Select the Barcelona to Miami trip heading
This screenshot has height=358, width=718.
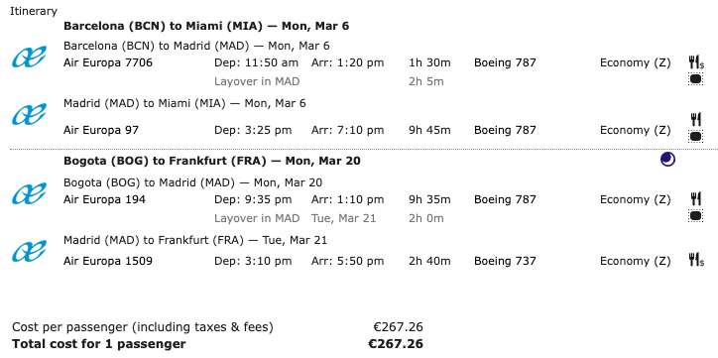pos(206,26)
